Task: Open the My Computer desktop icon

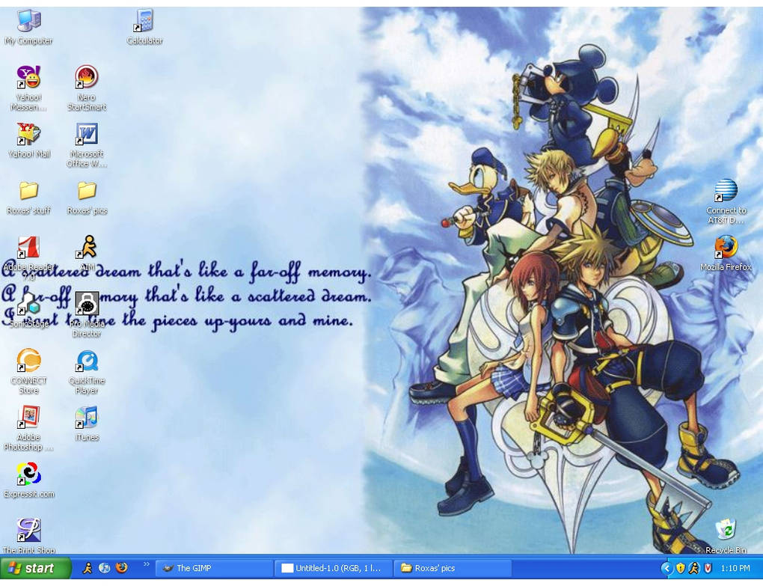Action: point(28,28)
